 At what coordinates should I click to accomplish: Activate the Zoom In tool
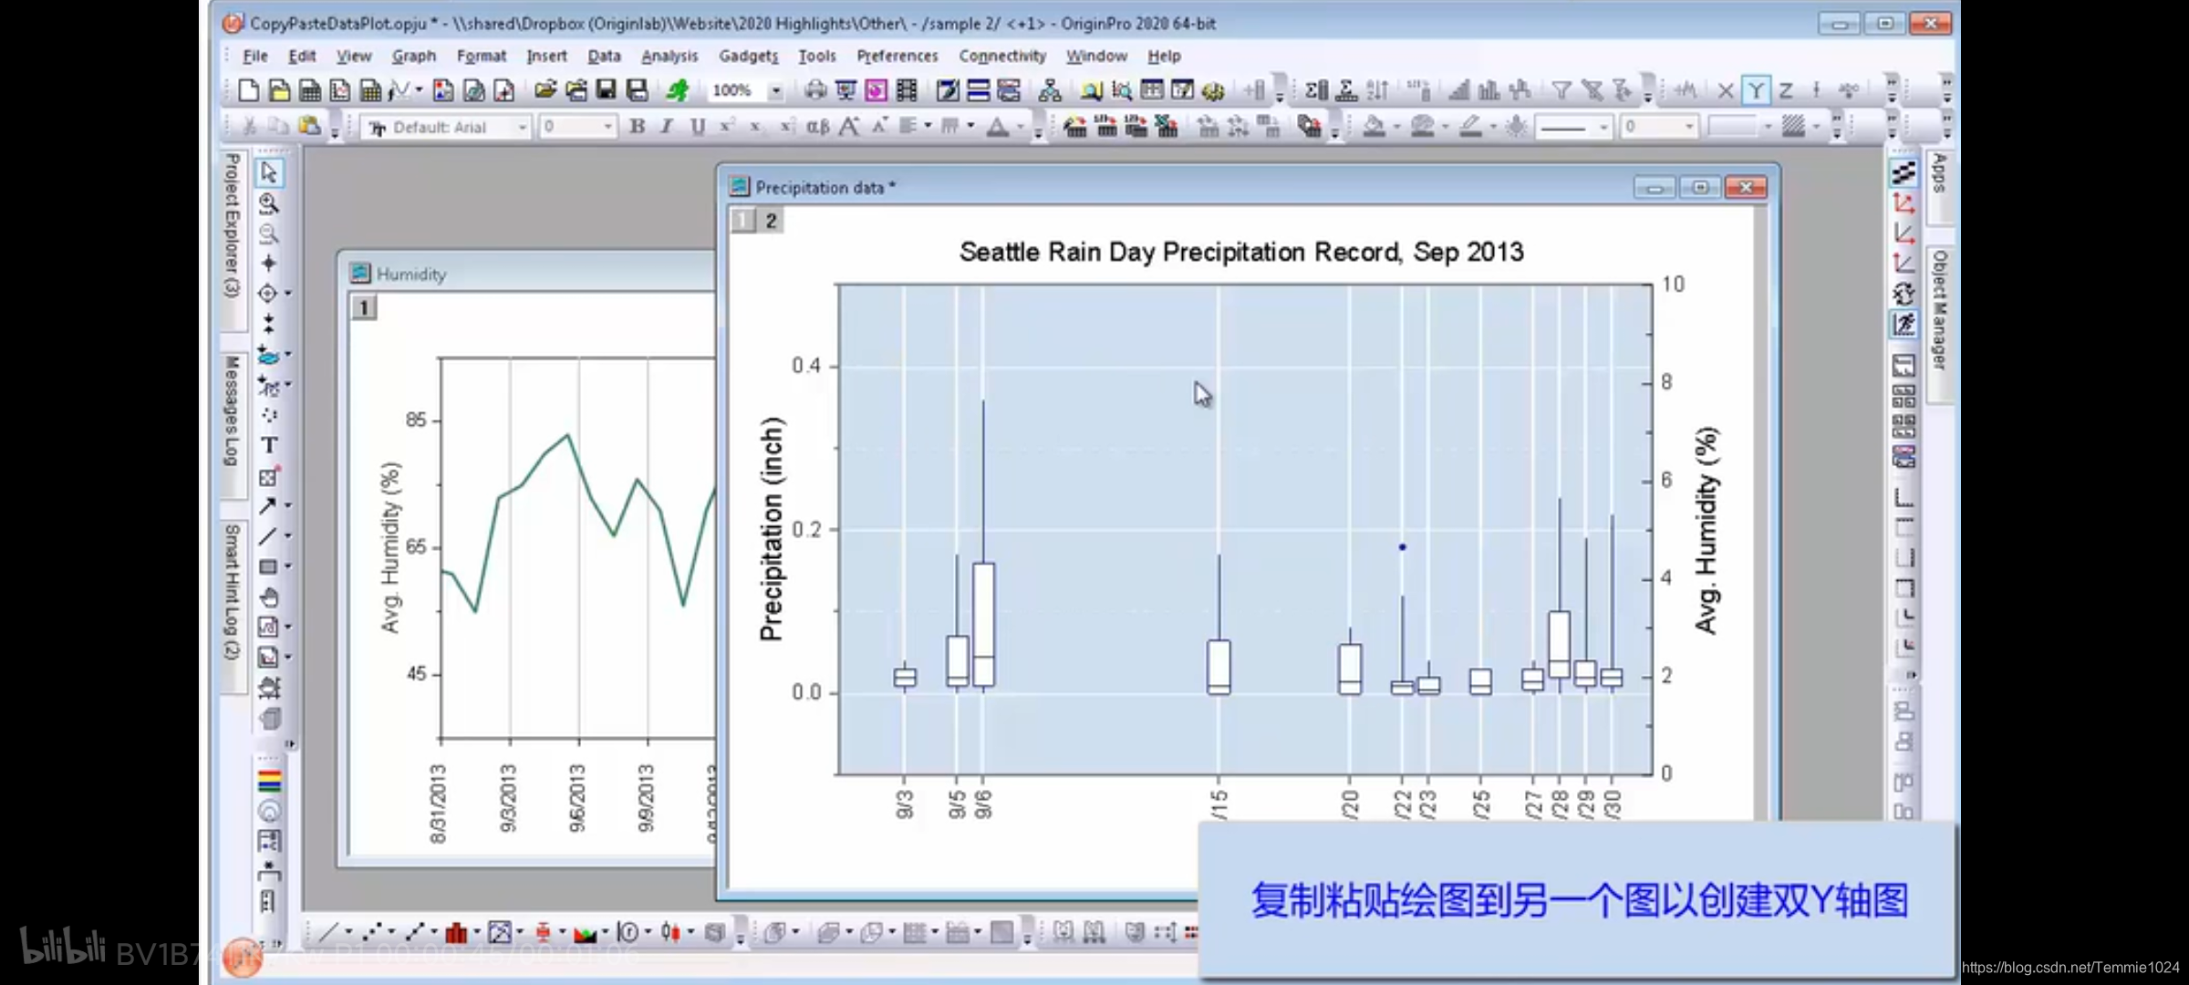(x=268, y=202)
